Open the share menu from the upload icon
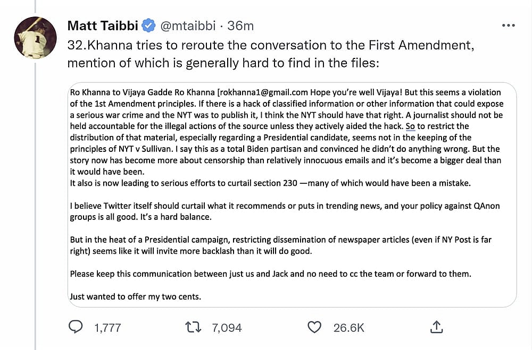 point(436,327)
